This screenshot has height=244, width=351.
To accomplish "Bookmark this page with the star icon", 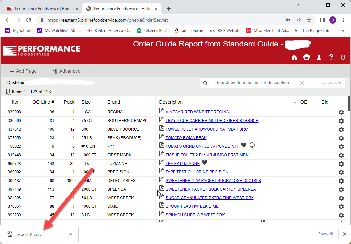I will pos(309,20).
